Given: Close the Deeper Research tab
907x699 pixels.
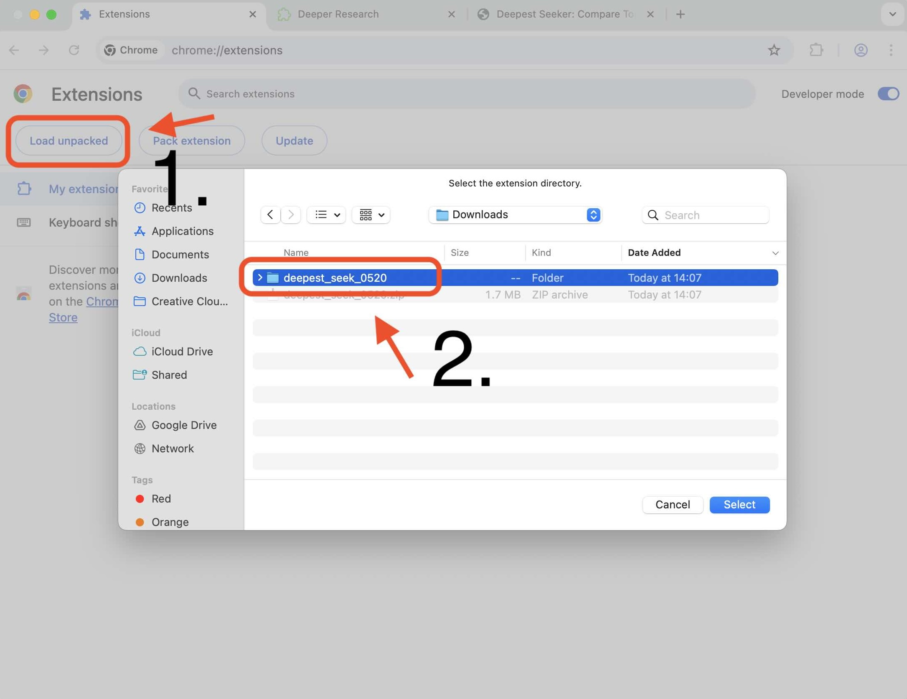Looking at the screenshot, I should pos(451,15).
